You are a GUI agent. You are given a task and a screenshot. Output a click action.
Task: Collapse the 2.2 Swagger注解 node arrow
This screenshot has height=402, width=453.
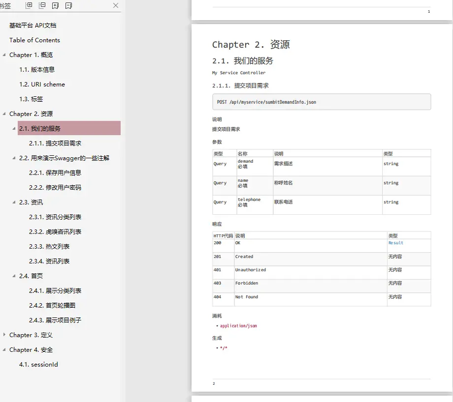(x=14, y=158)
